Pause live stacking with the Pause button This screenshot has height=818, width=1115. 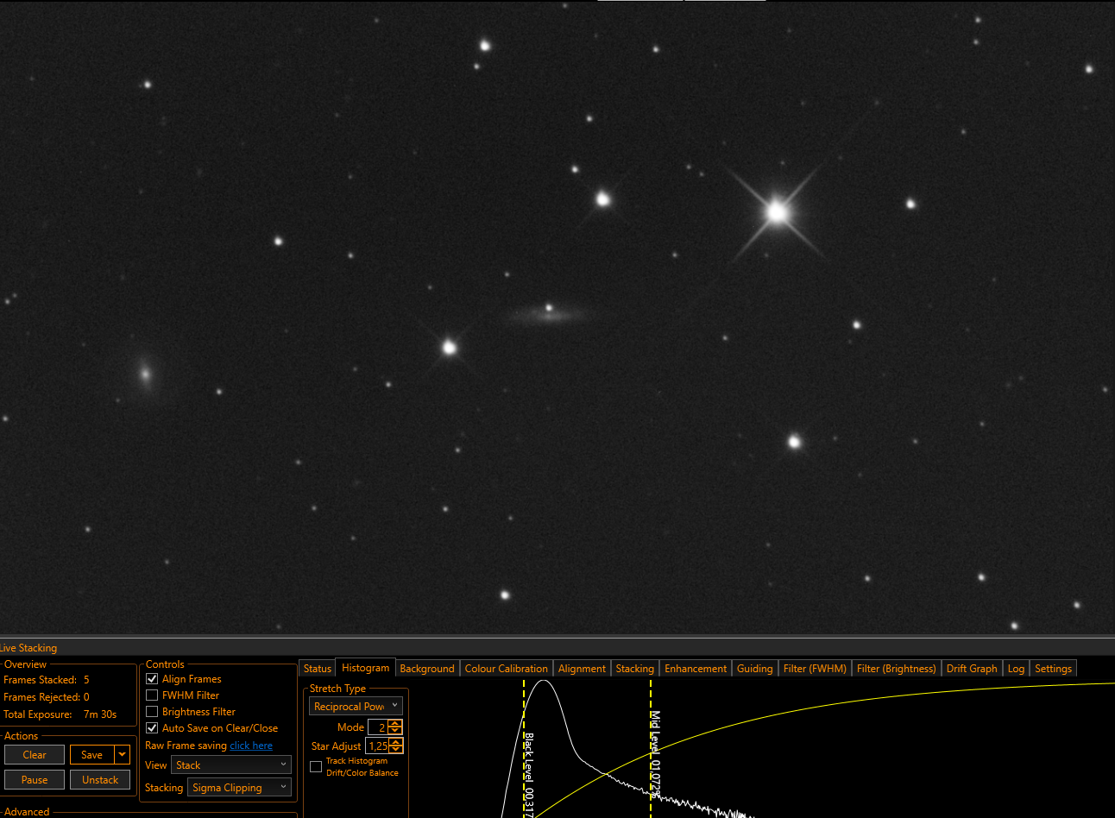tap(35, 780)
